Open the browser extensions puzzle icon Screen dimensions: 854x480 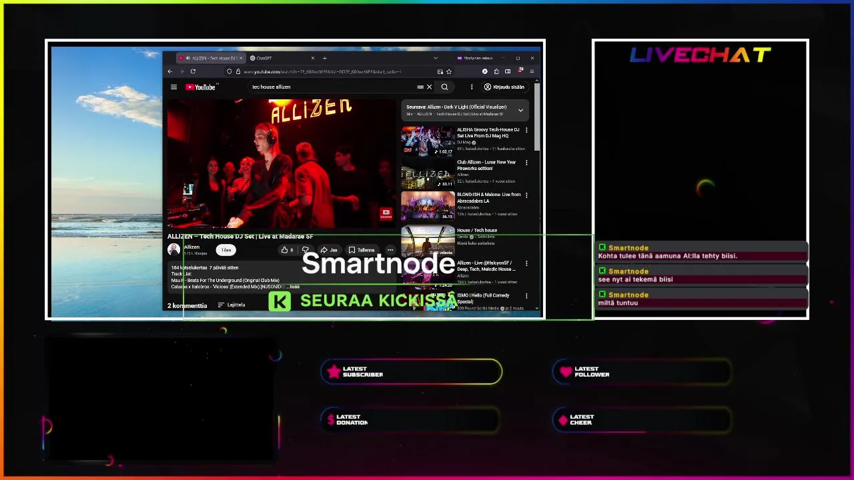(x=496, y=71)
